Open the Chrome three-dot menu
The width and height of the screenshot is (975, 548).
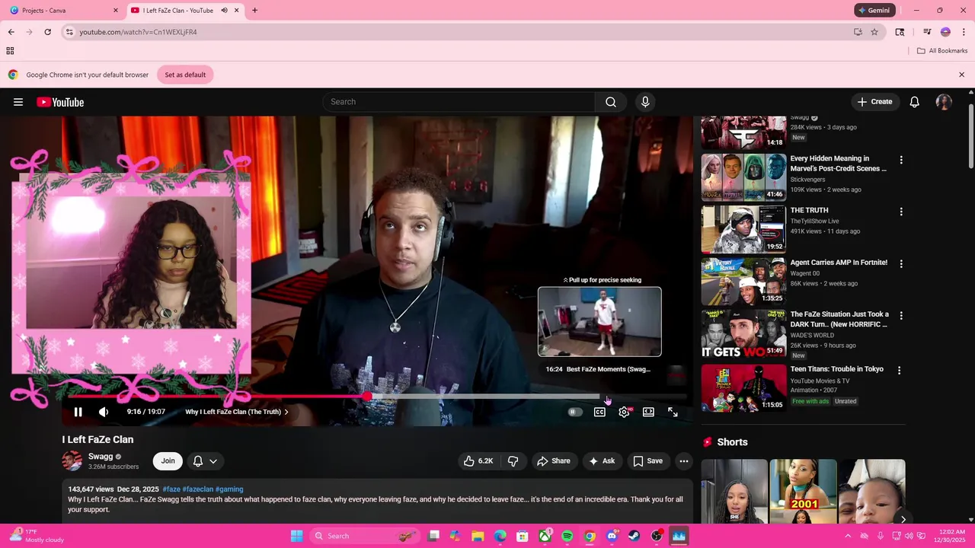963,32
